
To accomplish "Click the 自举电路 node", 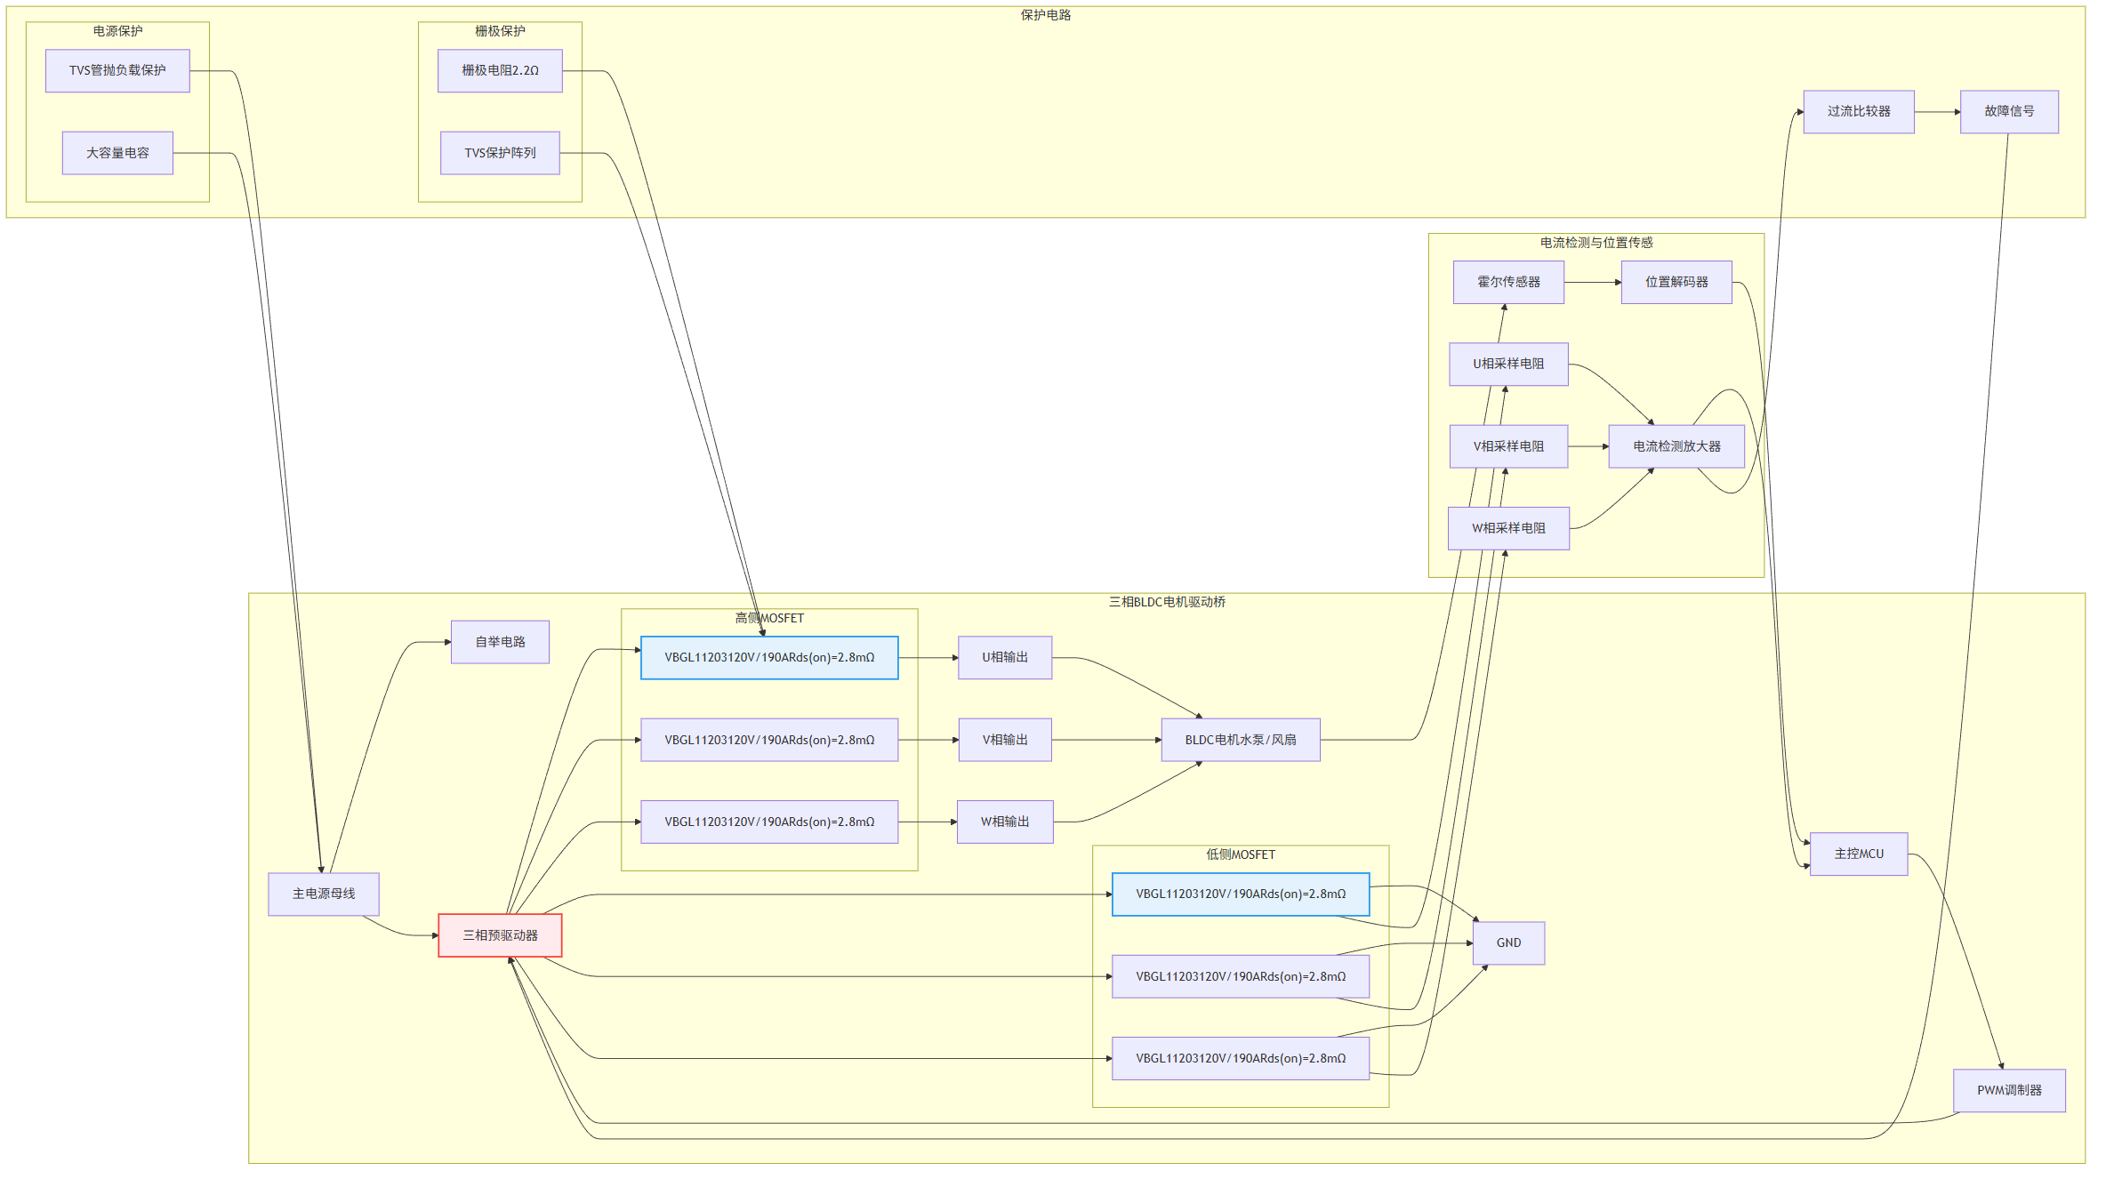I will point(500,642).
